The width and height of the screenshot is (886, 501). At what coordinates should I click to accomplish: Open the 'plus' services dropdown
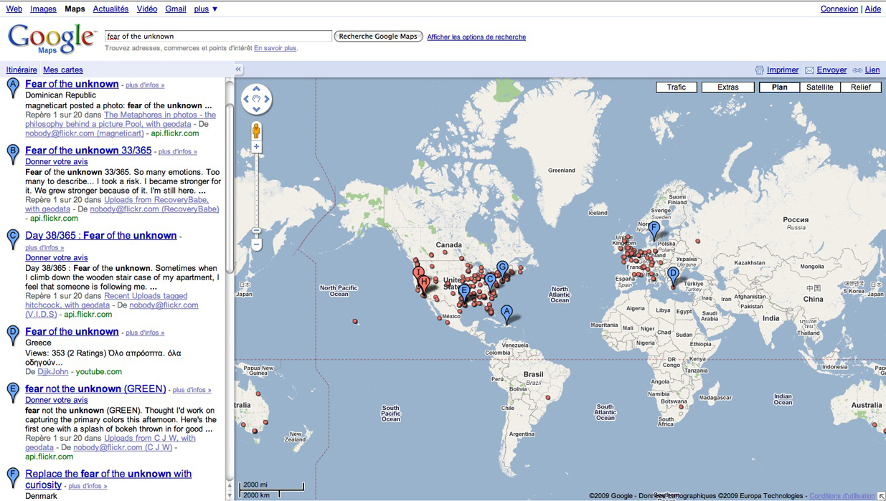[206, 9]
